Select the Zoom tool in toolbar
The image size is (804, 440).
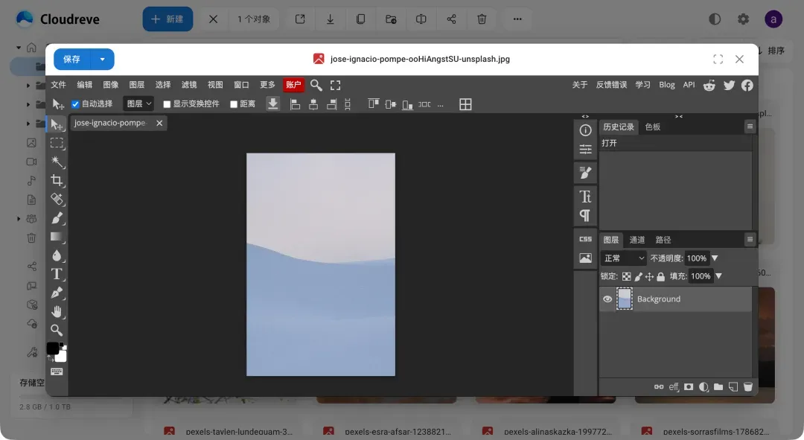coord(57,330)
